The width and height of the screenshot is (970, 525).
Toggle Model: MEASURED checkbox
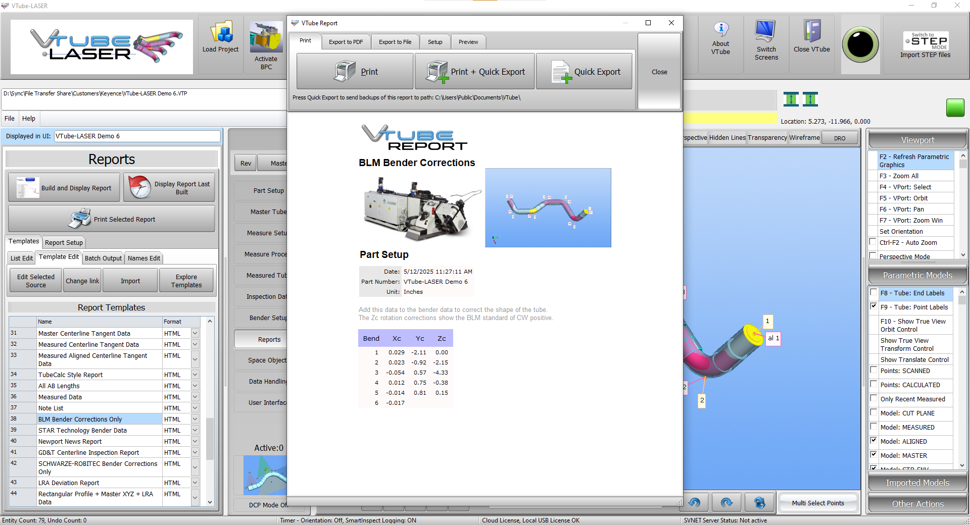(874, 427)
